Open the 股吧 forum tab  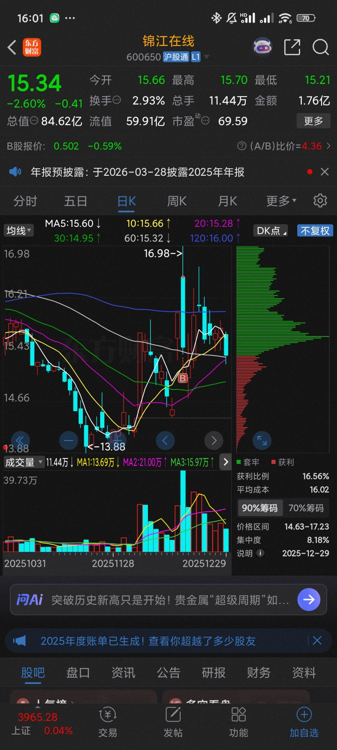click(x=33, y=673)
